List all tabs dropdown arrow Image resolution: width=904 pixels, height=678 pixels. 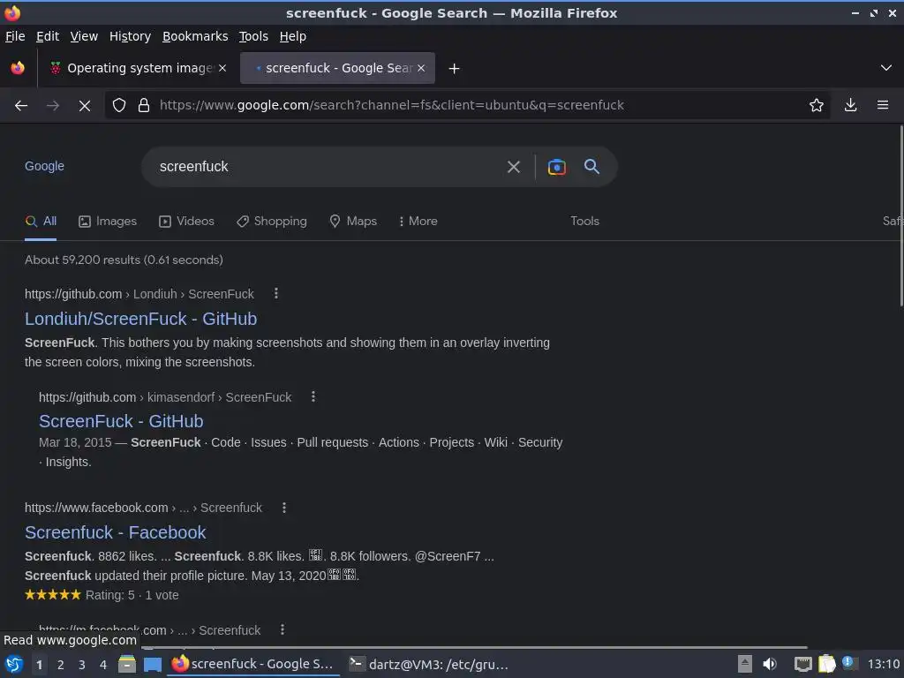[x=886, y=68]
